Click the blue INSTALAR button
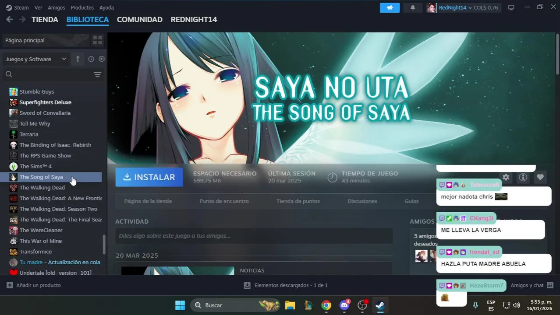 [x=149, y=177]
